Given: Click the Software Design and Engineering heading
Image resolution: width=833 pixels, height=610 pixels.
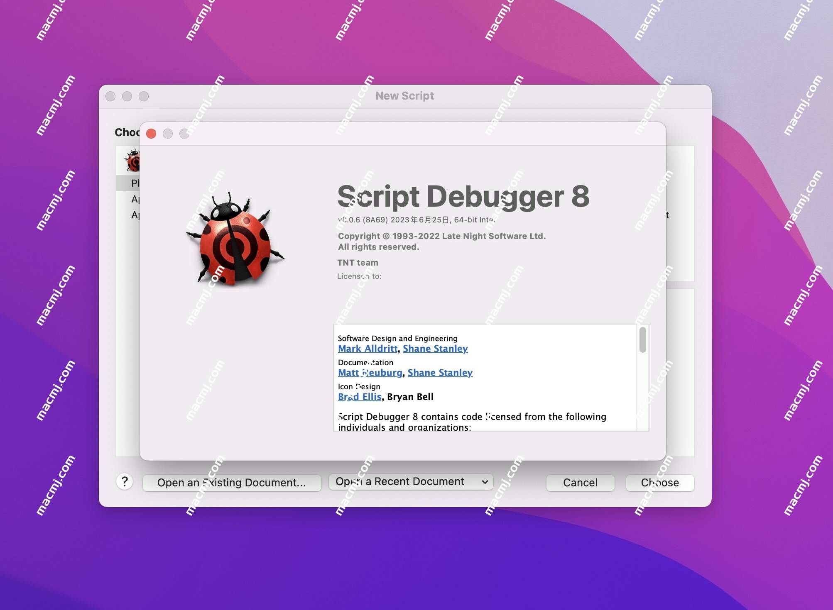Looking at the screenshot, I should coord(397,339).
